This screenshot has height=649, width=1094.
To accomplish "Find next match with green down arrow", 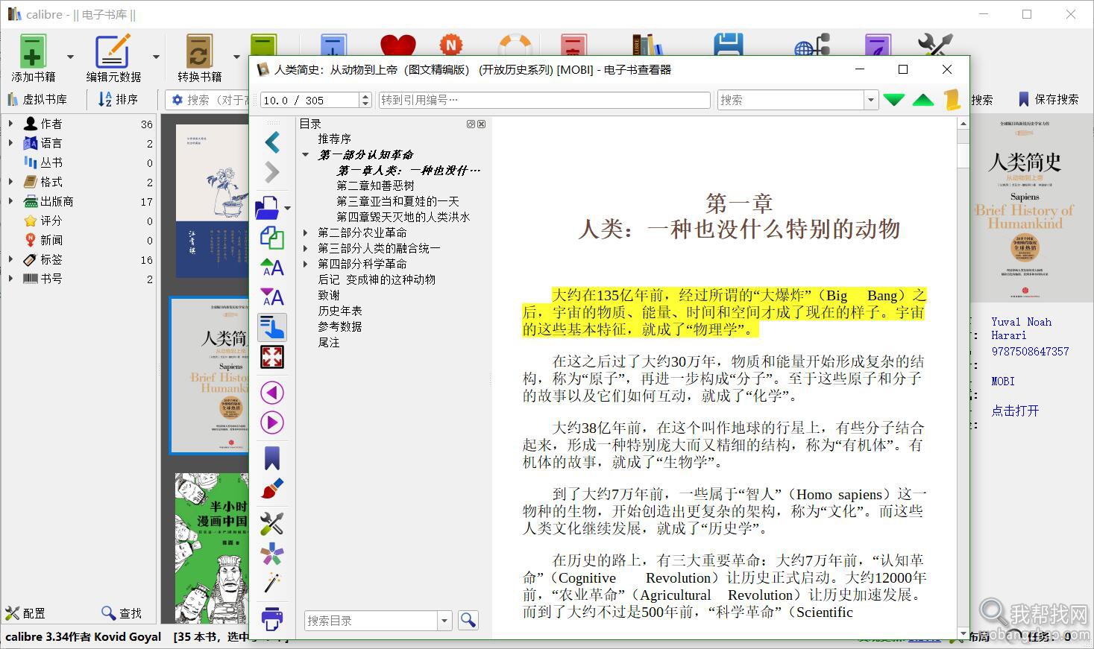I will [x=894, y=100].
